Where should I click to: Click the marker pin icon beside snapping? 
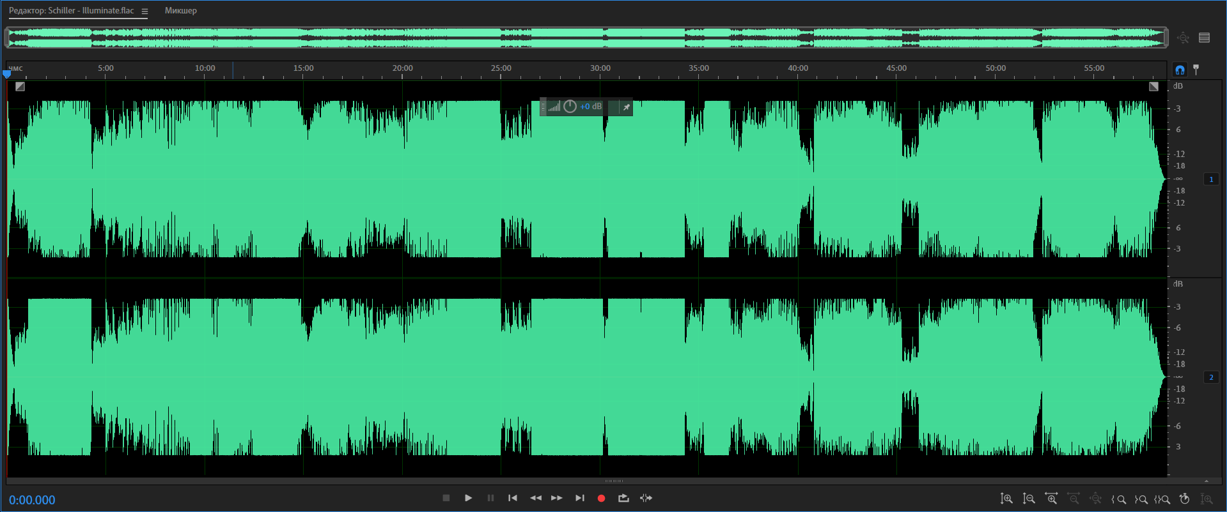point(1196,70)
